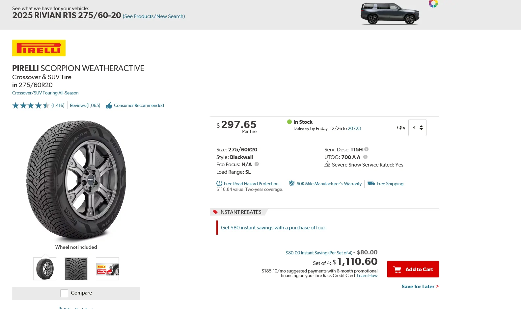This screenshot has width=521, height=309.
Task: Click the Rivian R1S vehicle image
Action: click(390, 13)
